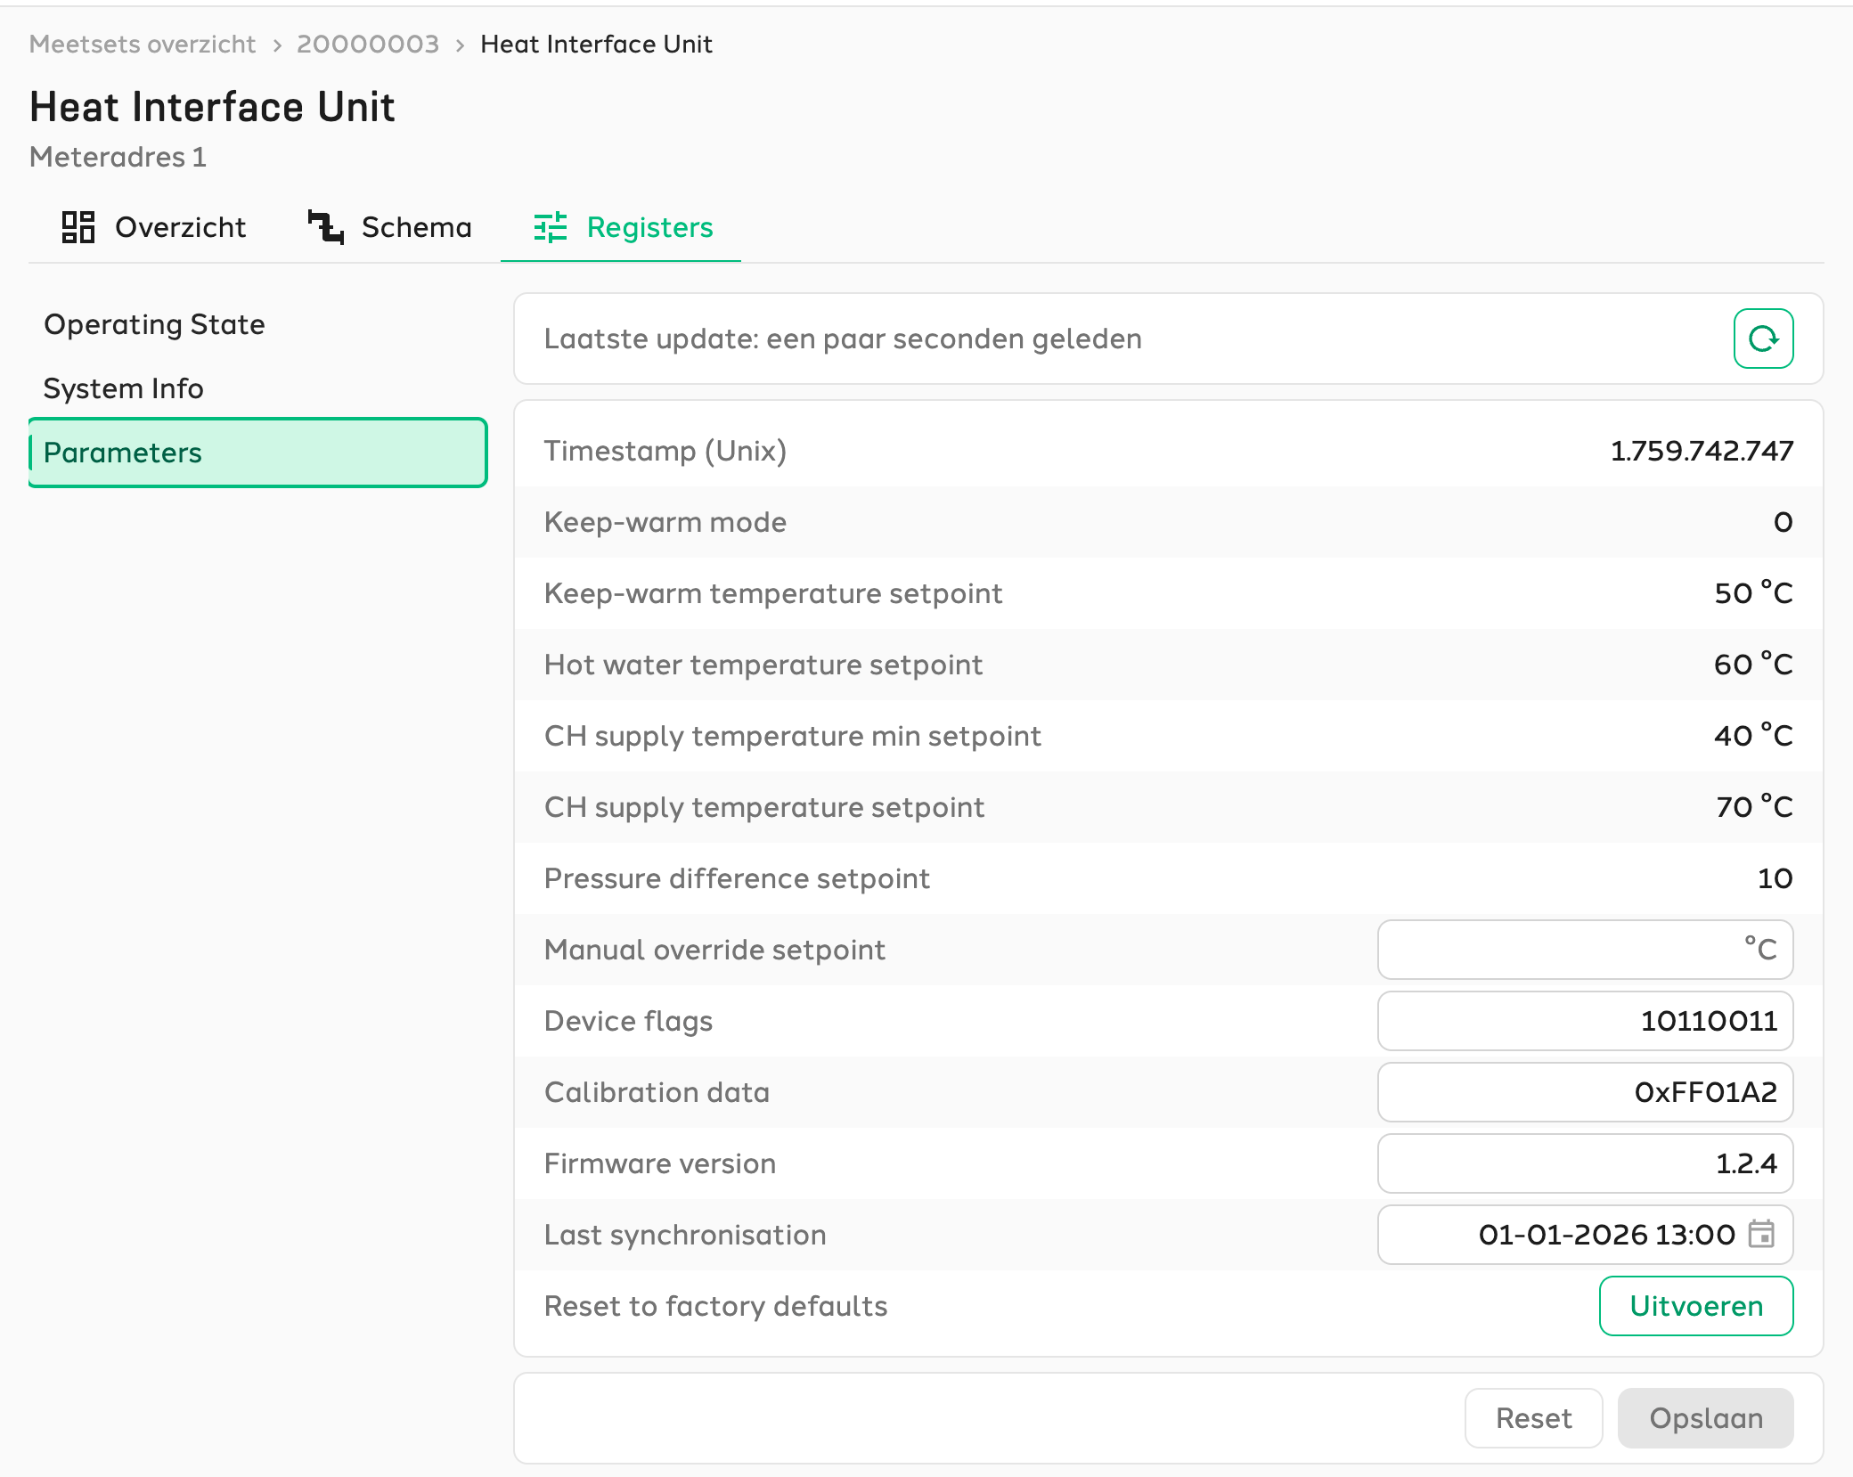This screenshot has width=1853, height=1477.
Task: Click CH supply temperature setpoint value 70 °C
Action: pyautogui.click(x=1754, y=807)
